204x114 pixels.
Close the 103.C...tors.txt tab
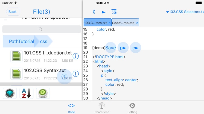(110, 23)
